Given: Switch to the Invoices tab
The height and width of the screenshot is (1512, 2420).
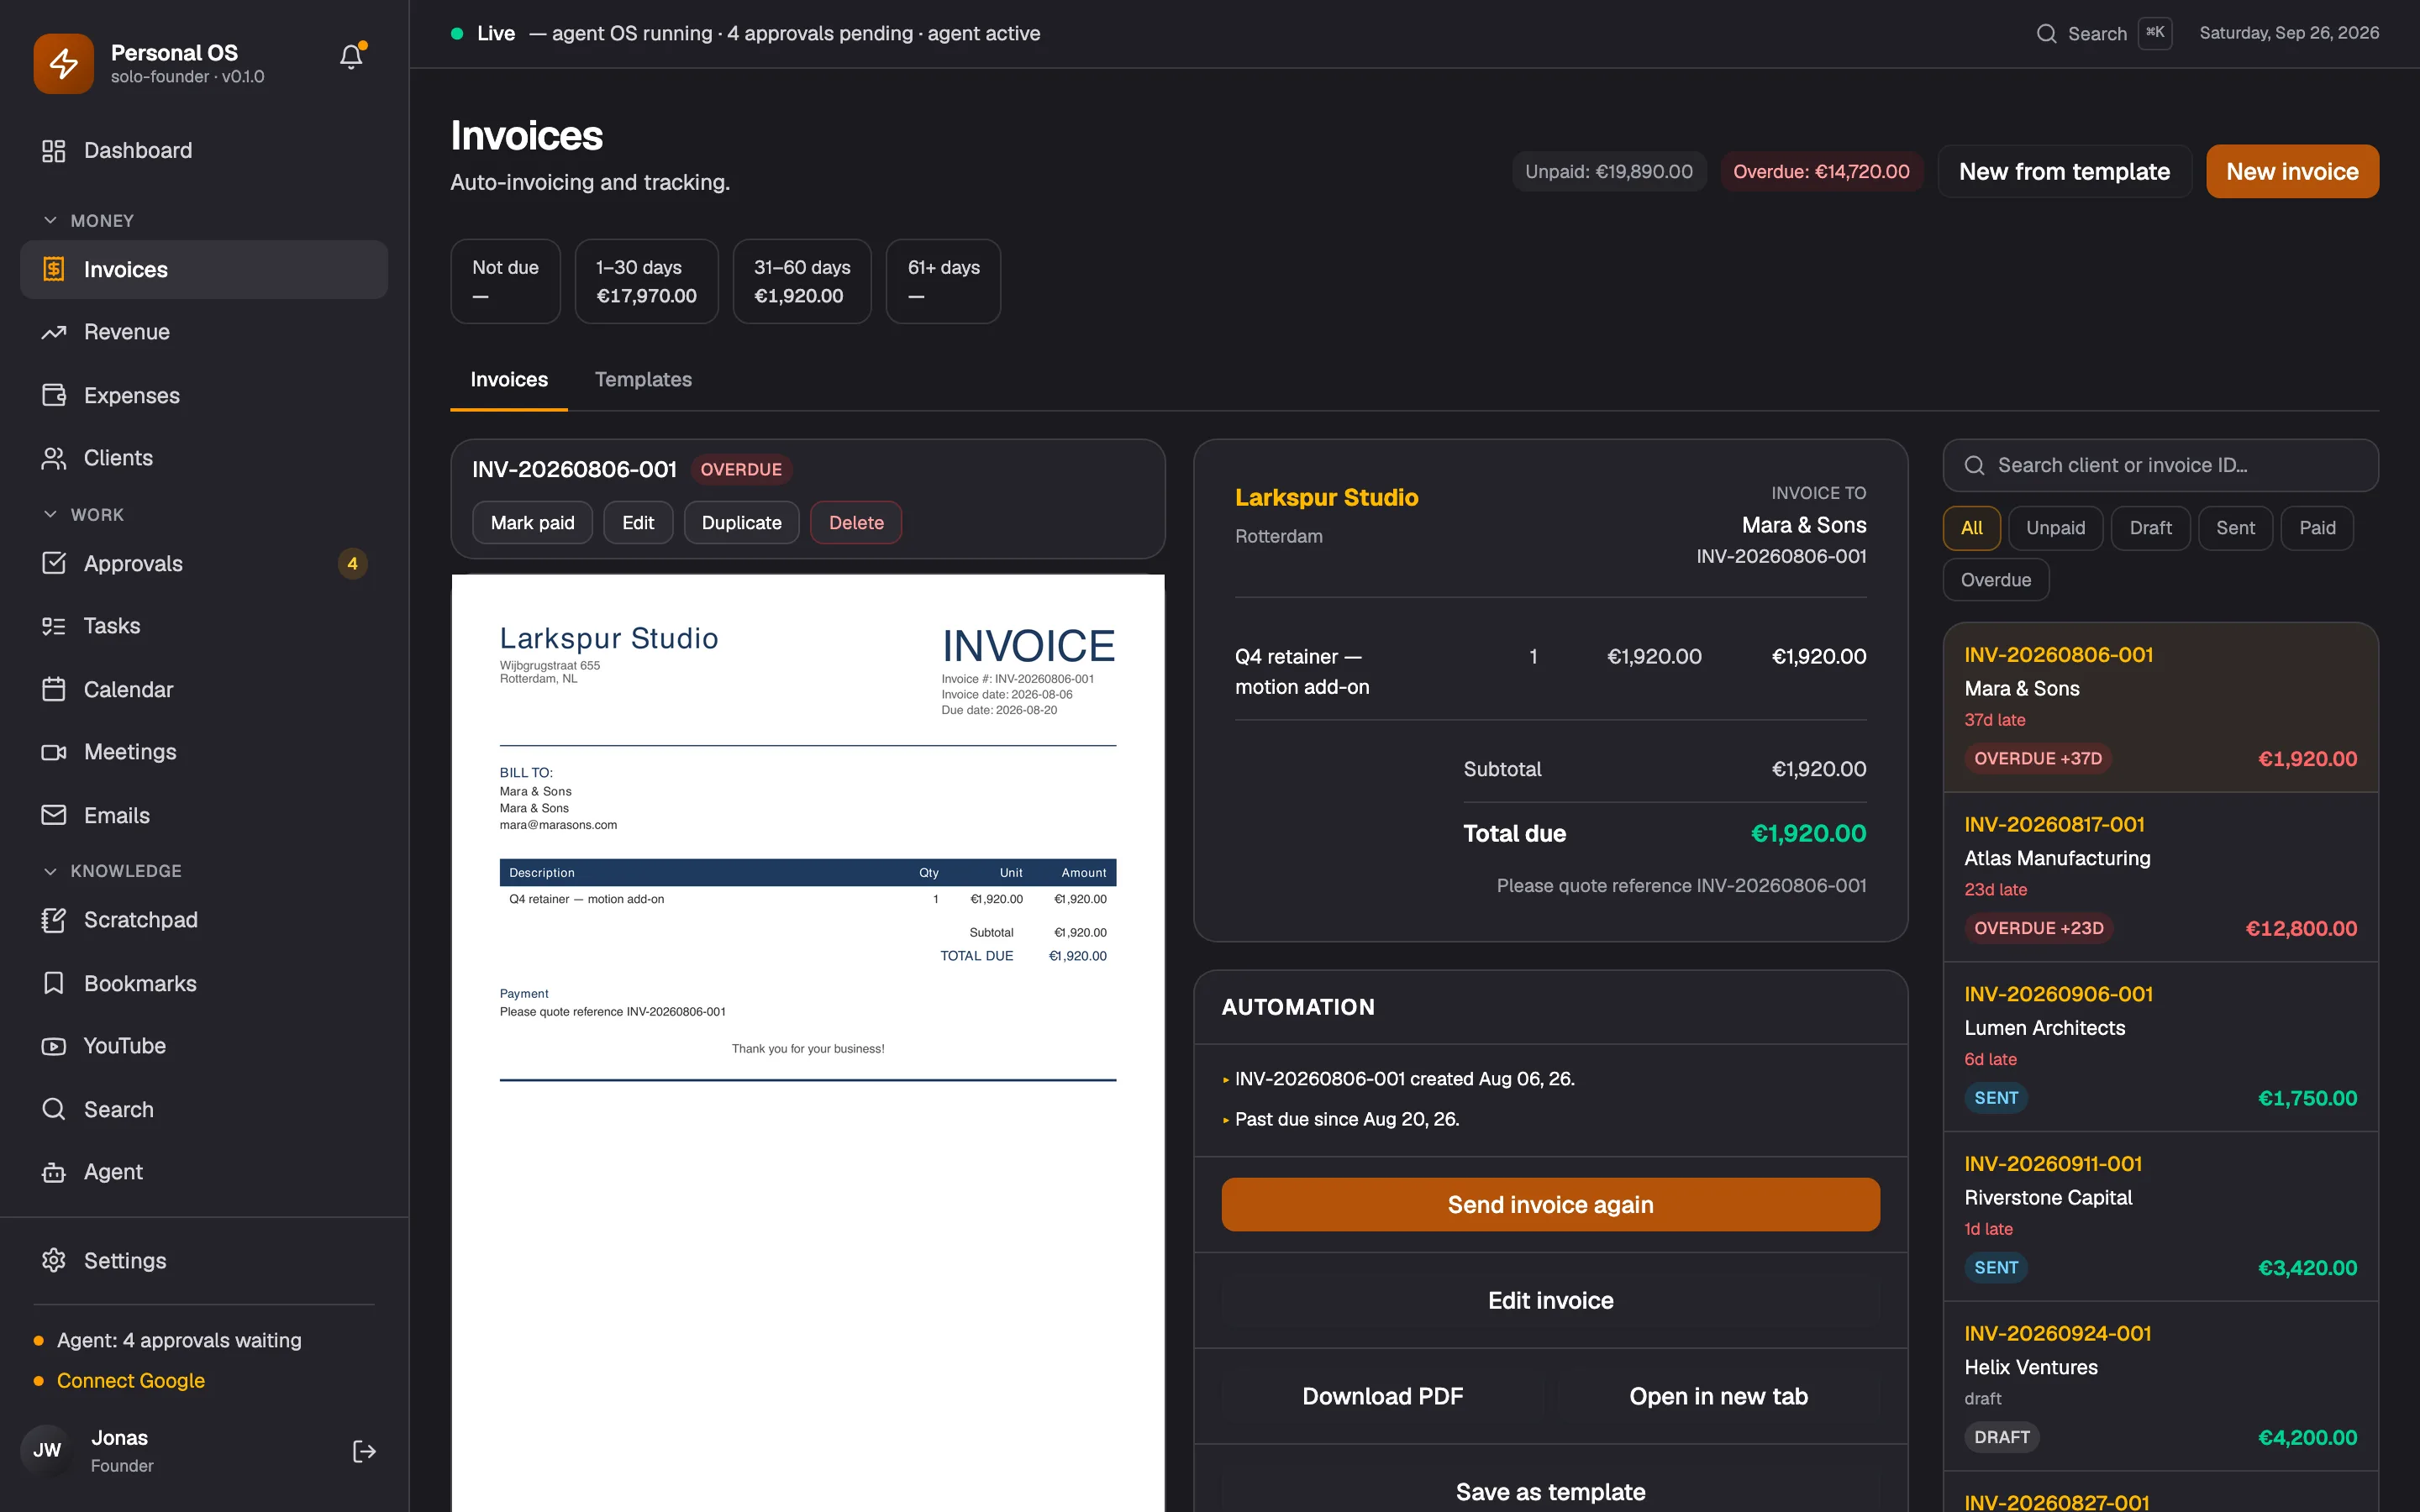Looking at the screenshot, I should [x=509, y=380].
